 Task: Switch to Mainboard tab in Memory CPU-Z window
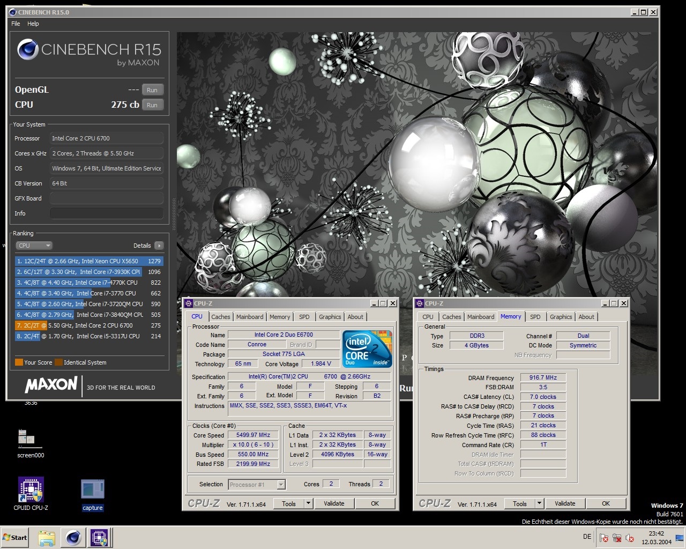[481, 317]
